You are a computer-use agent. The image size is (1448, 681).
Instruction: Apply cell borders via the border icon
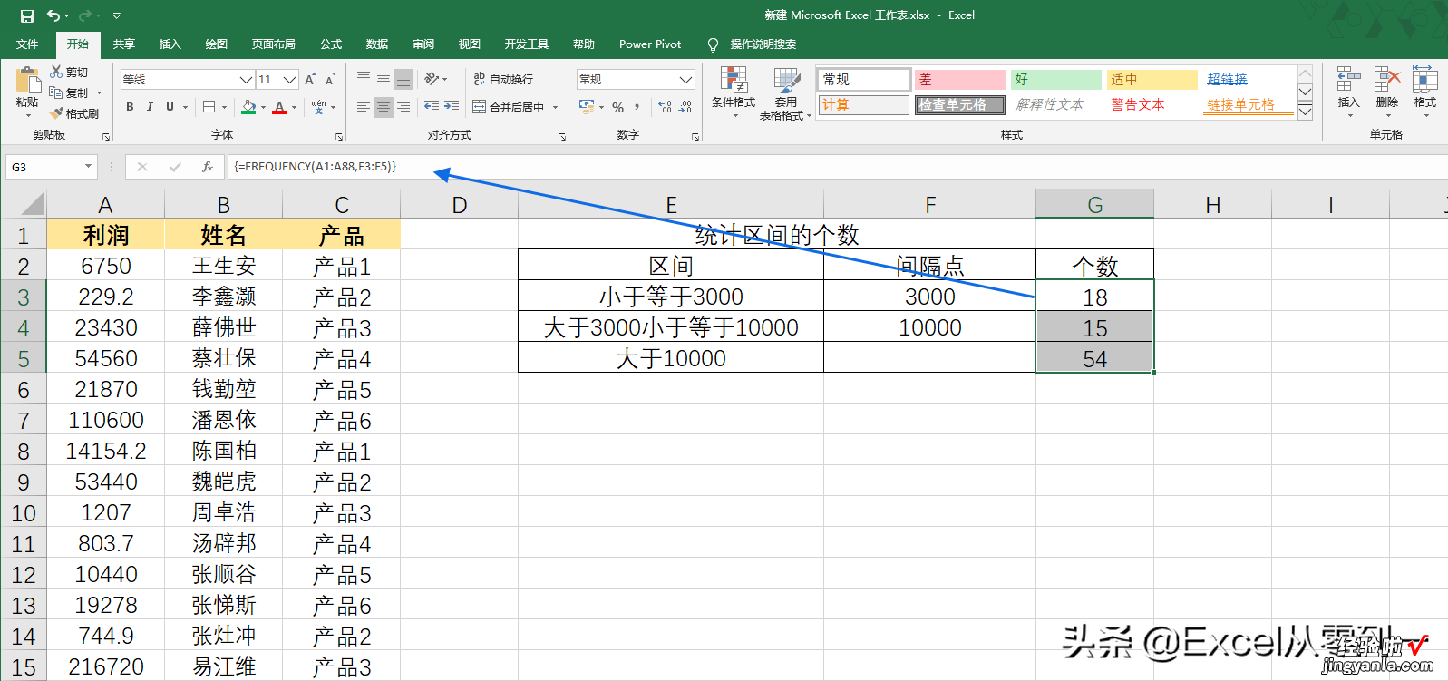click(x=209, y=107)
